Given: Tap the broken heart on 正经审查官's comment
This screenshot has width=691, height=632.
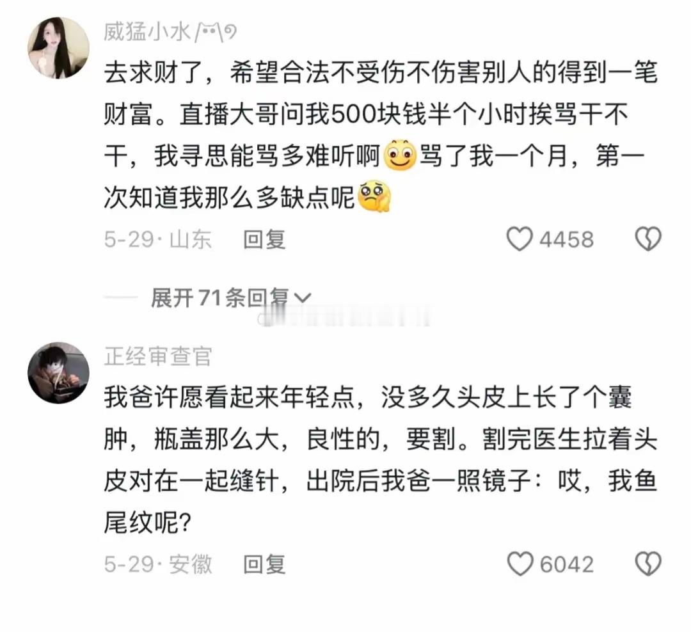Looking at the screenshot, I should click(x=647, y=564).
